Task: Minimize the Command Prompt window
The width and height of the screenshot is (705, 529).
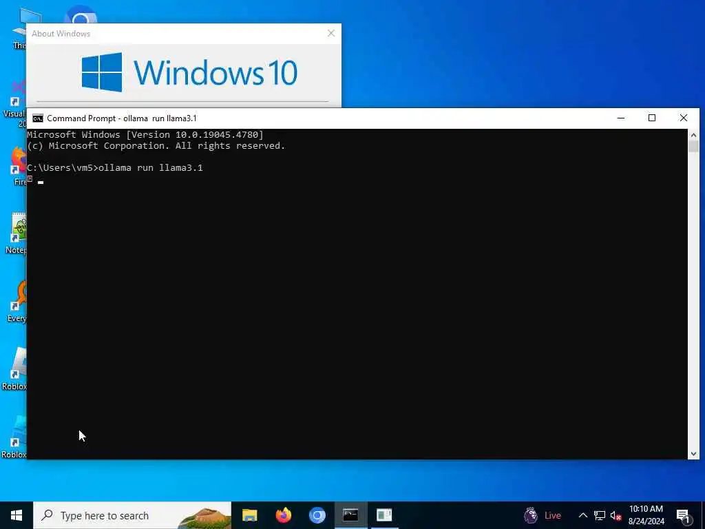Action: pyautogui.click(x=621, y=118)
